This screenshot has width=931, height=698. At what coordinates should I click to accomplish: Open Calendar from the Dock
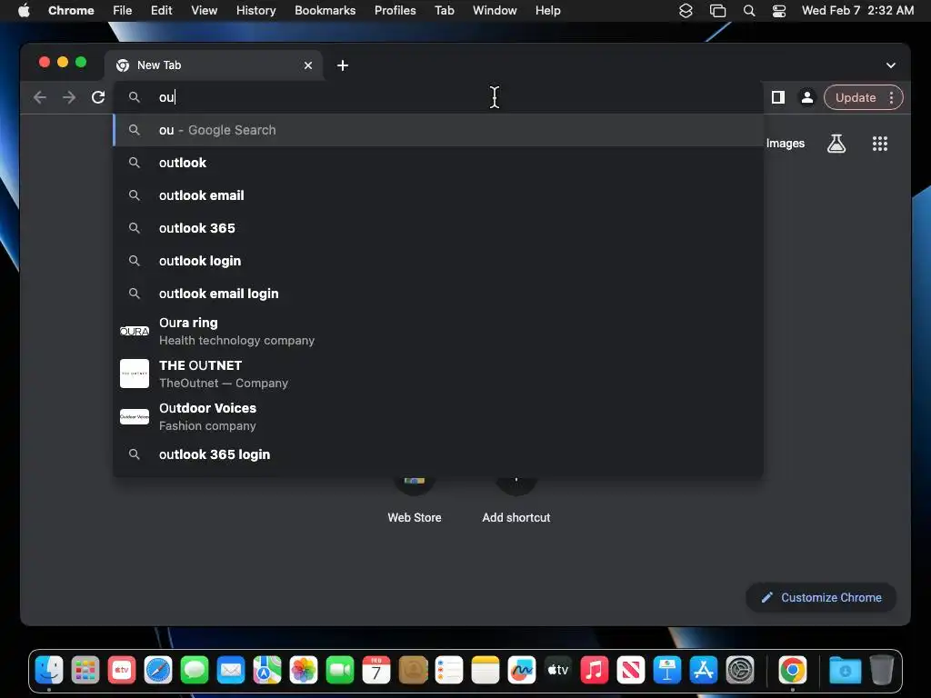(376, 671)
